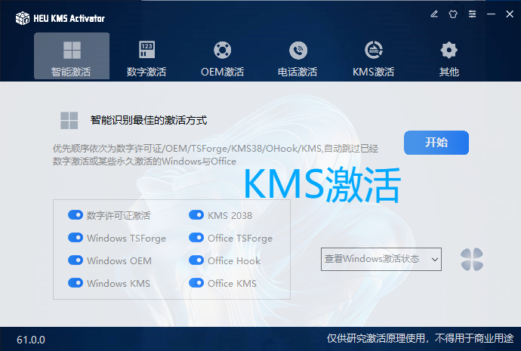Disable Office TSForge switch
The height and width of the screenshot is (351, 521).
[x=196, y=238]
